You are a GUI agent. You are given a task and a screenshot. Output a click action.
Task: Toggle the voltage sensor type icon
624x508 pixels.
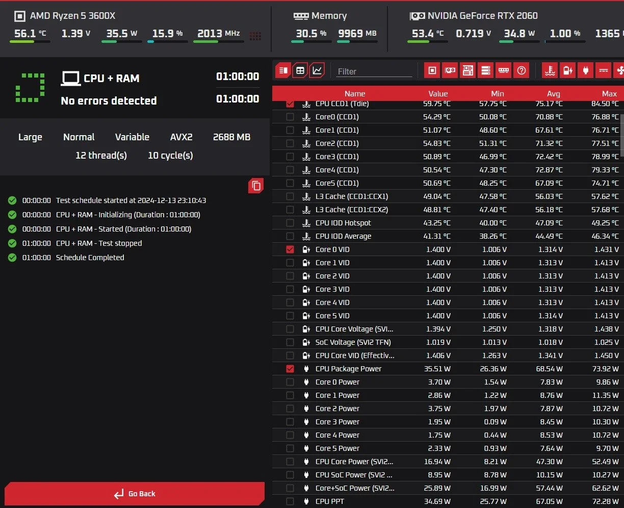[567, 70]
